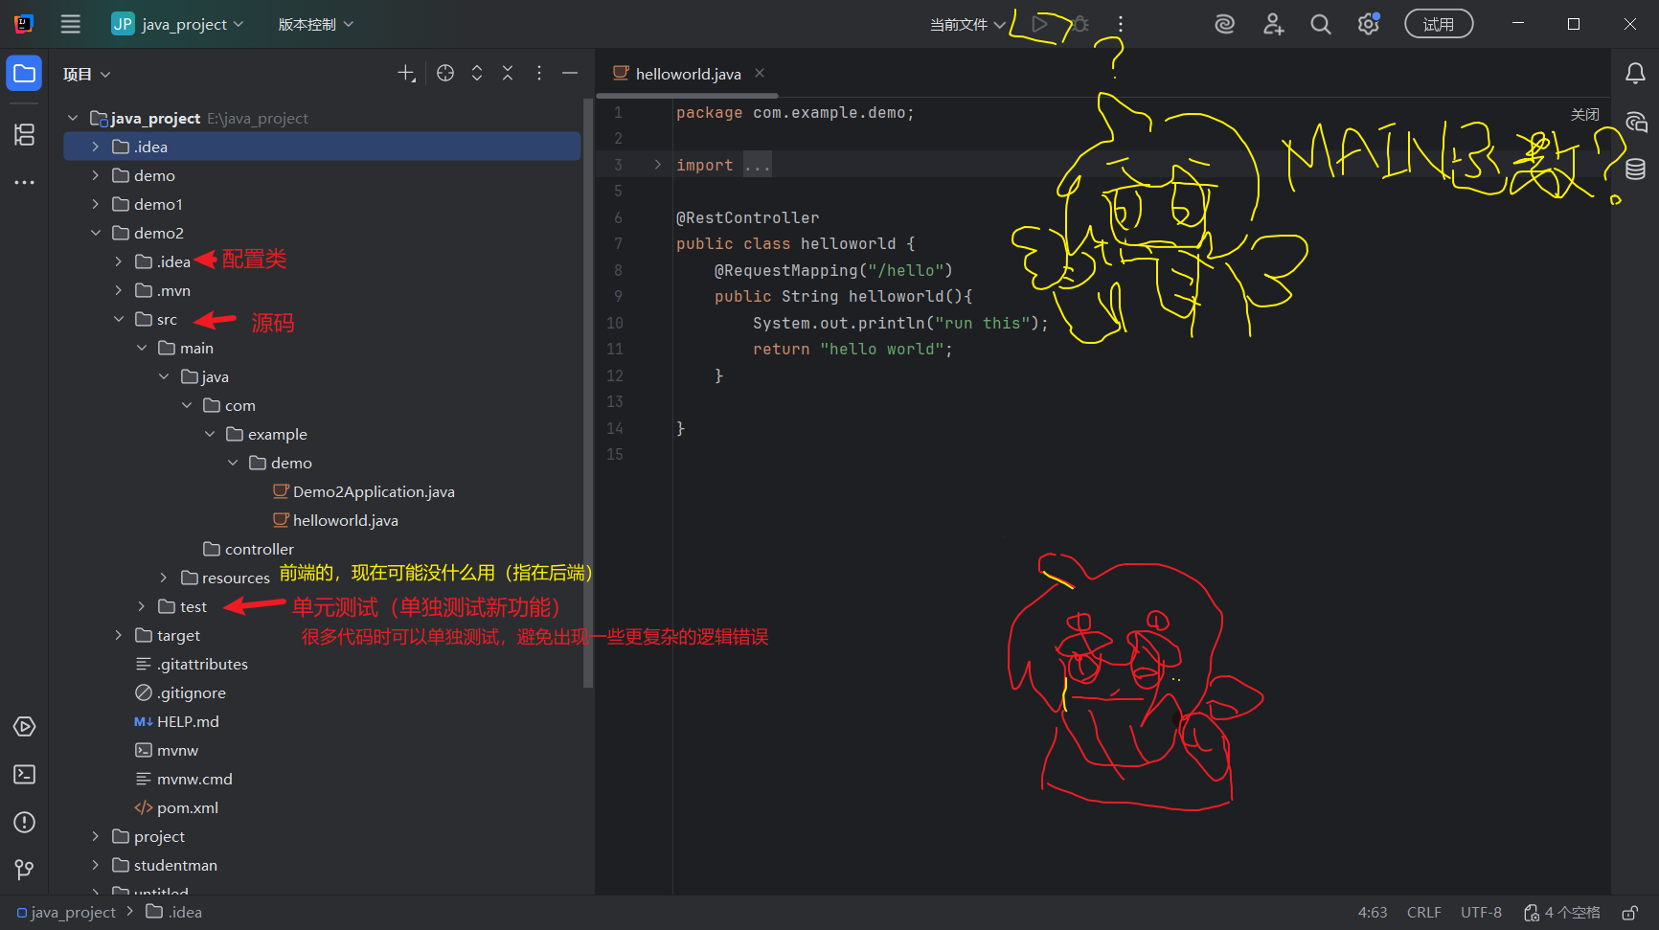
Task: Open the Database tool window
Action: click(x=1635, y=170)
